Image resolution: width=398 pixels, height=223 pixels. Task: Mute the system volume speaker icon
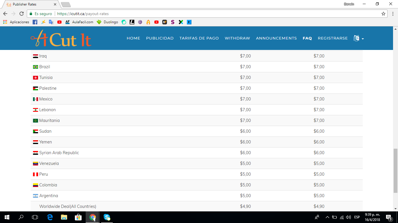pos(348,217)
